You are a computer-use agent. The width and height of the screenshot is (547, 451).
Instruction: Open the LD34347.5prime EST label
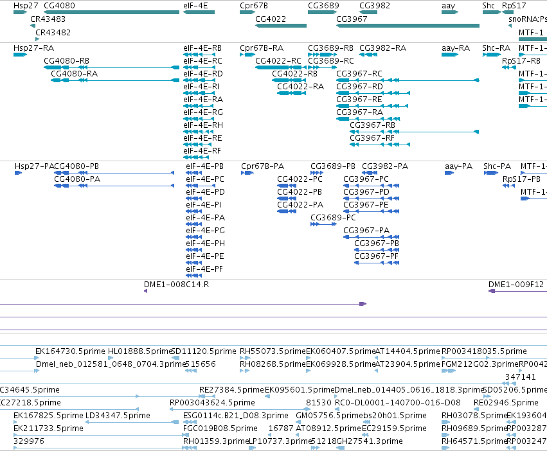click(118, 415)
